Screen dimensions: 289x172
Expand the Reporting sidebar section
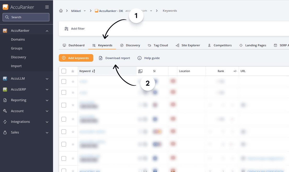[47, 100]
